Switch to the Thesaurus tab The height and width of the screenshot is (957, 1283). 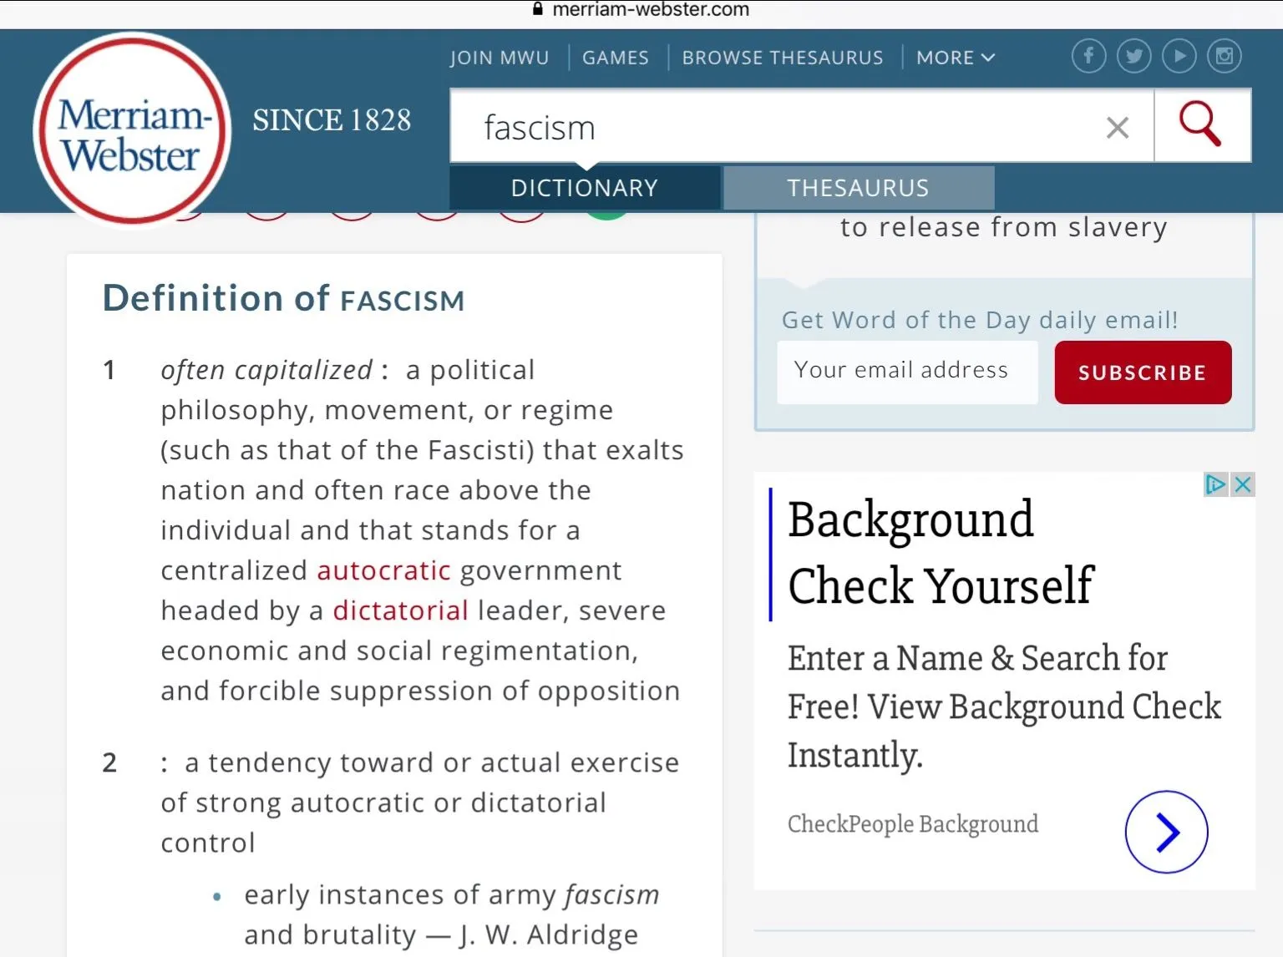[x=858, y=188]
